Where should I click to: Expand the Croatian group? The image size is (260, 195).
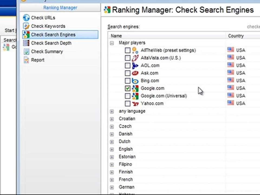pyautogui.click(x=112, y=119)
